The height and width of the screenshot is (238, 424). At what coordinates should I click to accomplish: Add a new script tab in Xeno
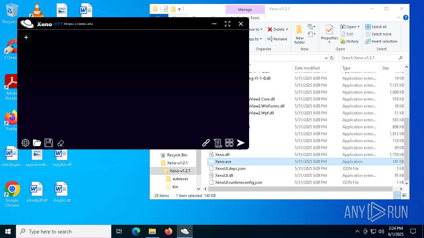[26, 37]
